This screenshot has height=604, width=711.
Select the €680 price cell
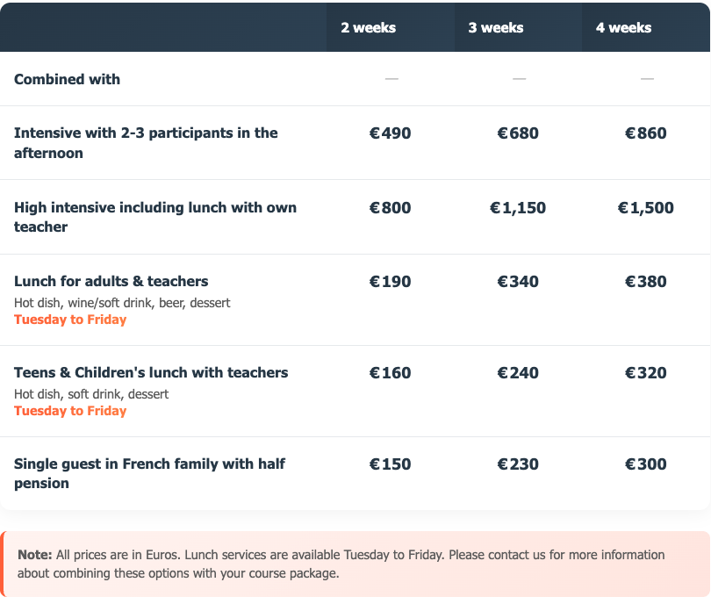518,133
